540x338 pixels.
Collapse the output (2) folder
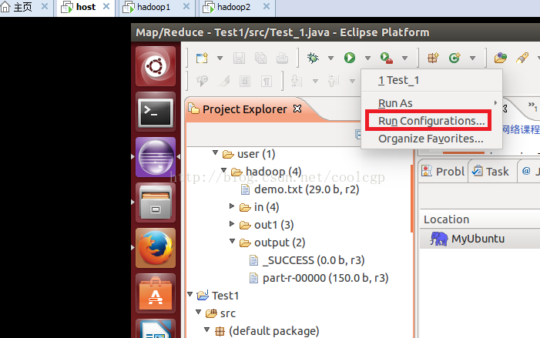233,241
